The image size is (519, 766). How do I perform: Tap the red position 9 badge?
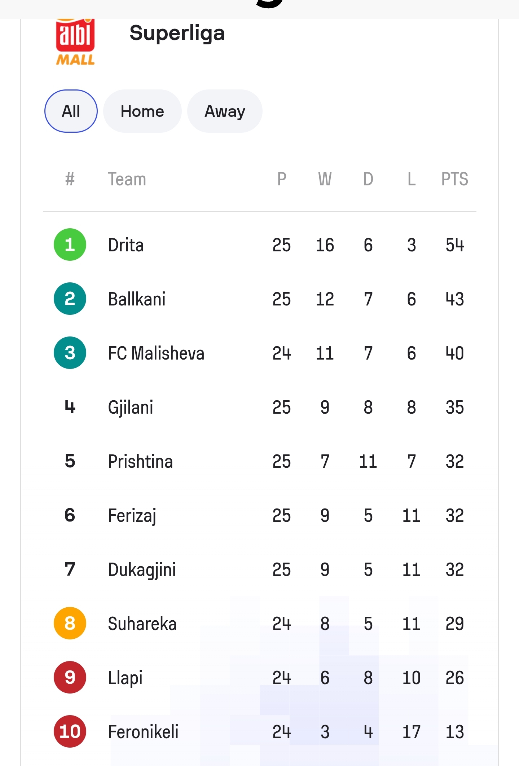(x=70, y=677)
